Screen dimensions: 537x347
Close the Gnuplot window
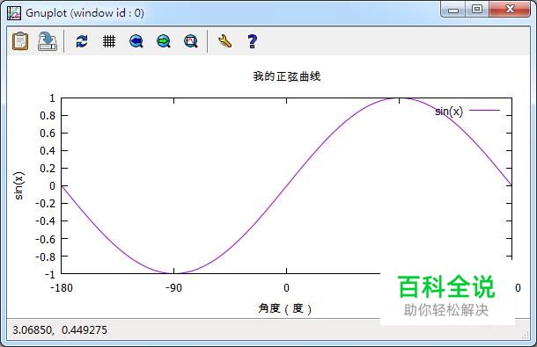pyautogui.click(x=510, y=10)
